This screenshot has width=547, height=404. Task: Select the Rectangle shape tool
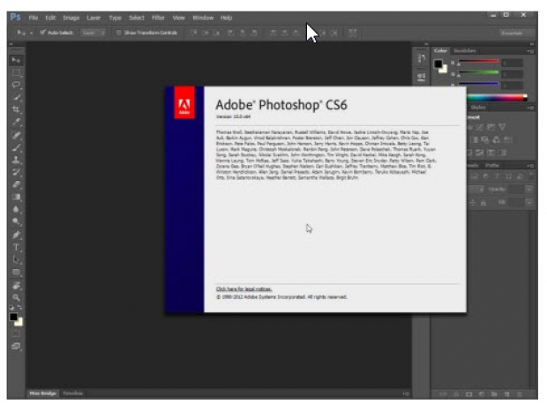(16, 272)
